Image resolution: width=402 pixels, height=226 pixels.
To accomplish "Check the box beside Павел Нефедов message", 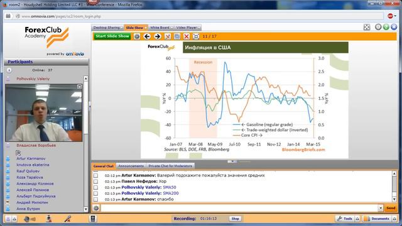I will [95, 181].
